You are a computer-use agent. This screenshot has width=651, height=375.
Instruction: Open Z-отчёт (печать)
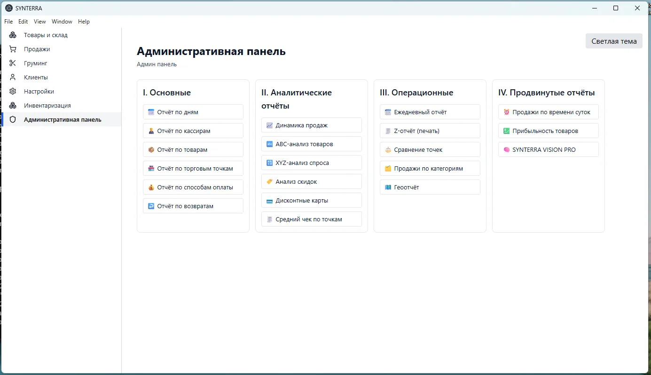coord(430,131)
